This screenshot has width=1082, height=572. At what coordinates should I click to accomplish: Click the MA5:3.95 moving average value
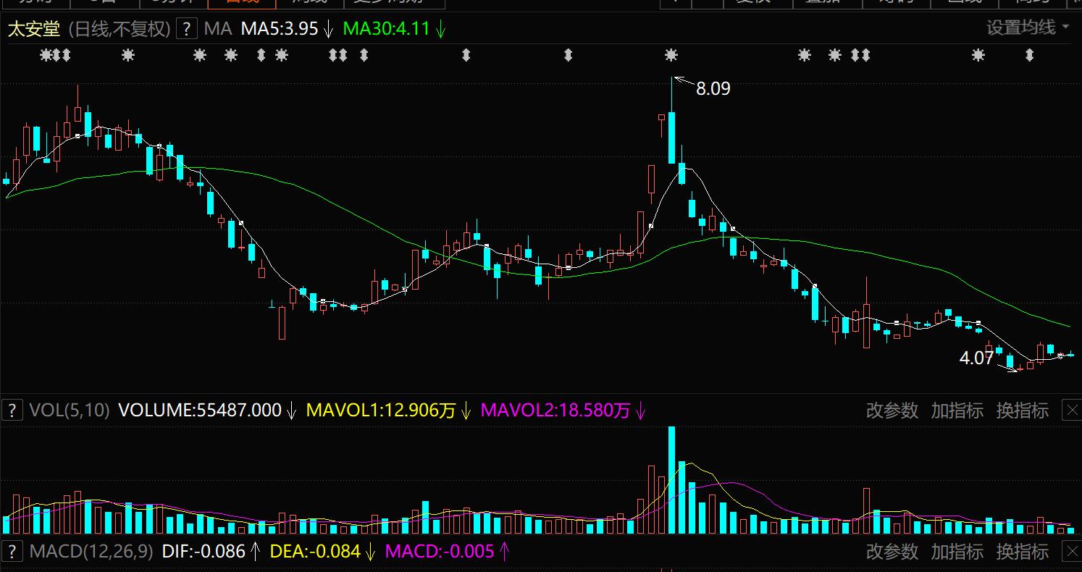coord(280,29)
